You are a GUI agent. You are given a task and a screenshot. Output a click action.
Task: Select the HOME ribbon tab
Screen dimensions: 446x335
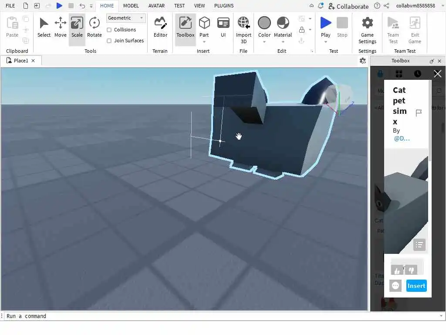pos(107,6)
